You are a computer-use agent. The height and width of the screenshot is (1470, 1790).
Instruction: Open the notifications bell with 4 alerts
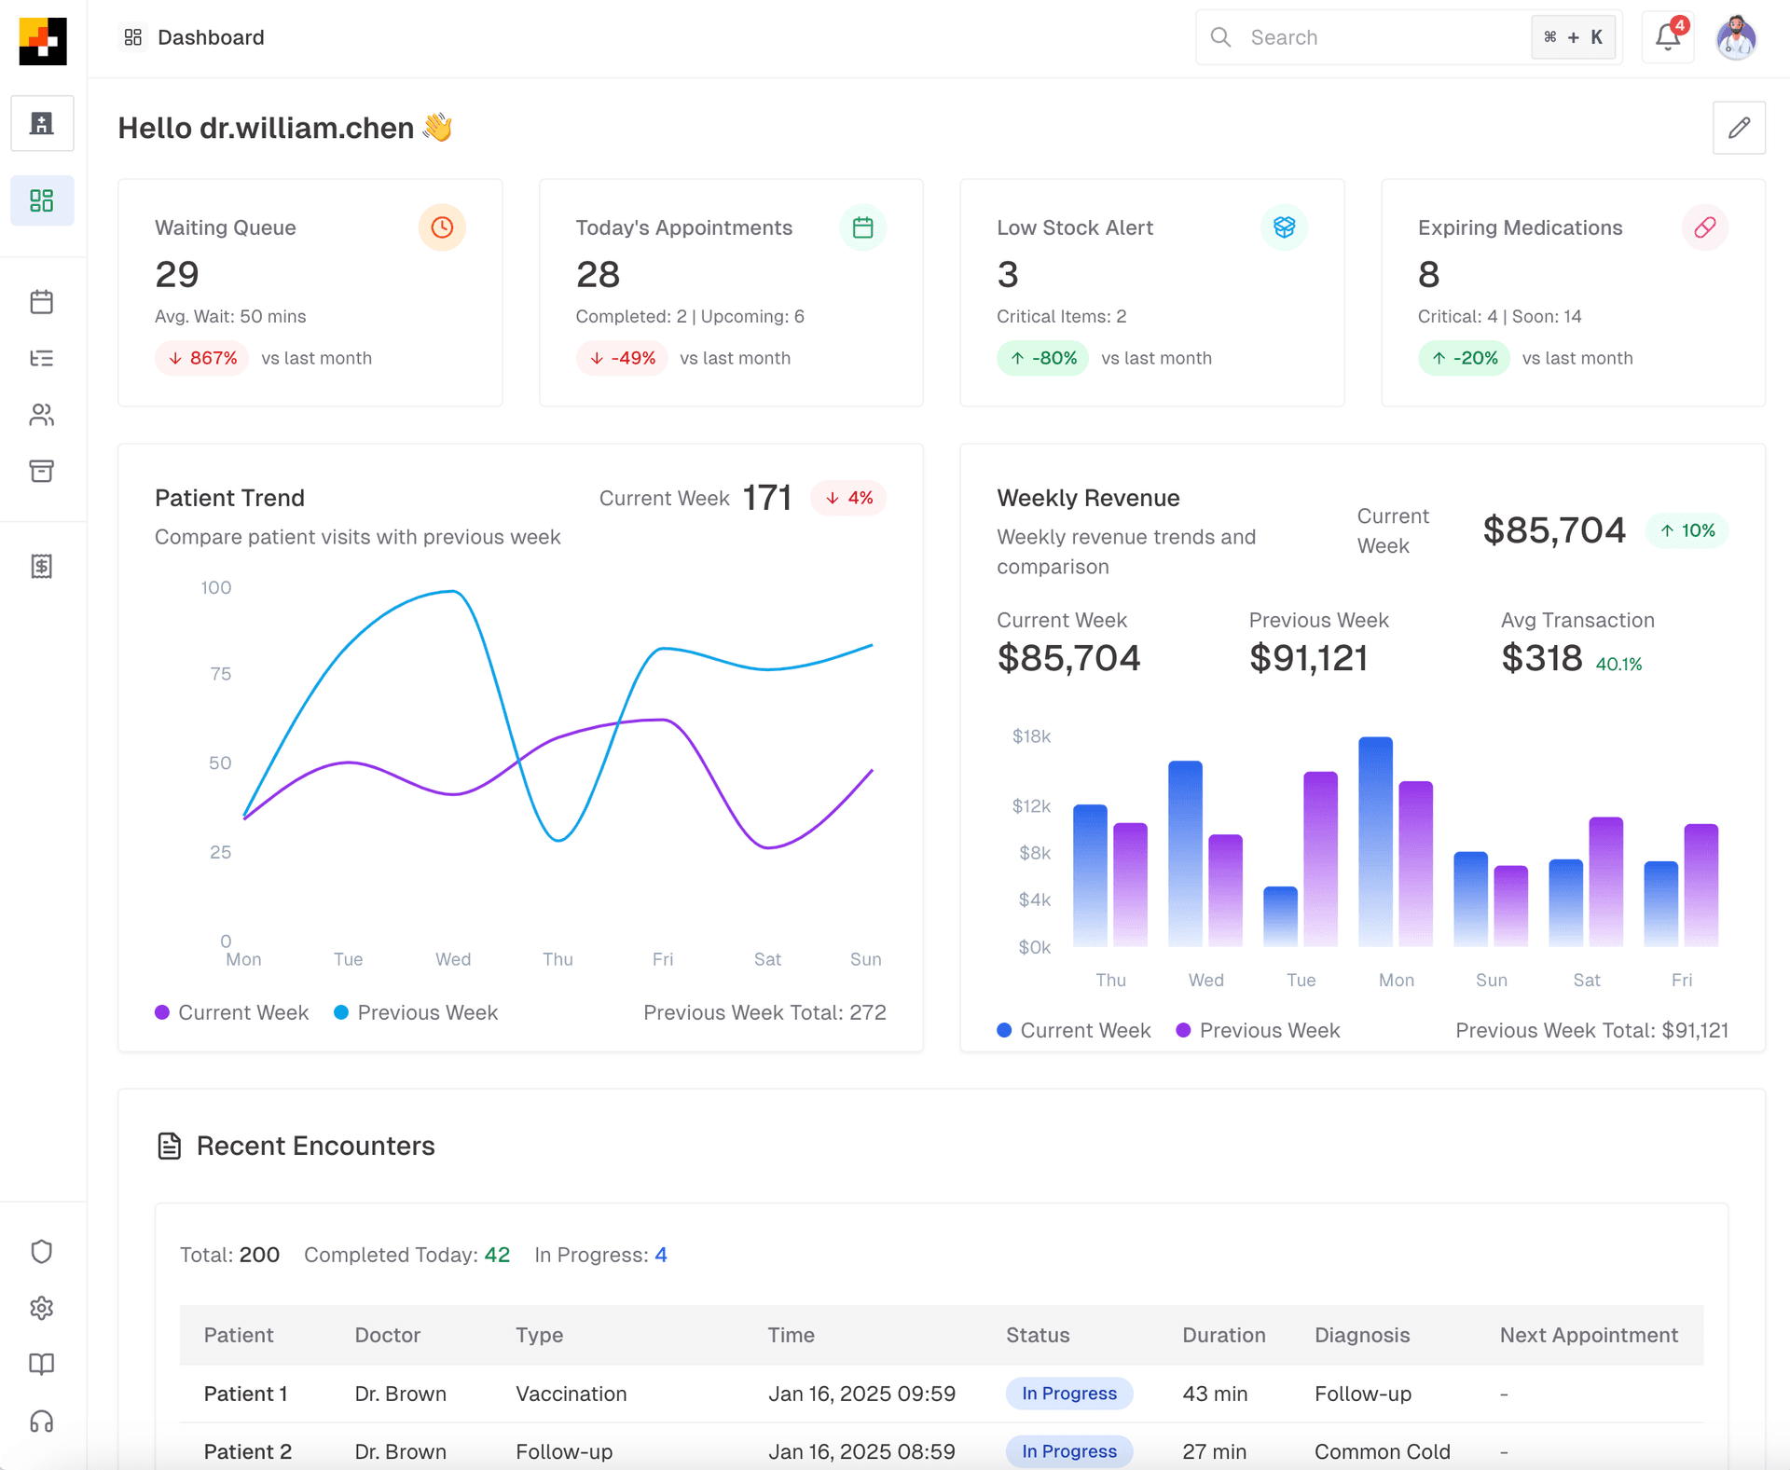pos(1668,37)
